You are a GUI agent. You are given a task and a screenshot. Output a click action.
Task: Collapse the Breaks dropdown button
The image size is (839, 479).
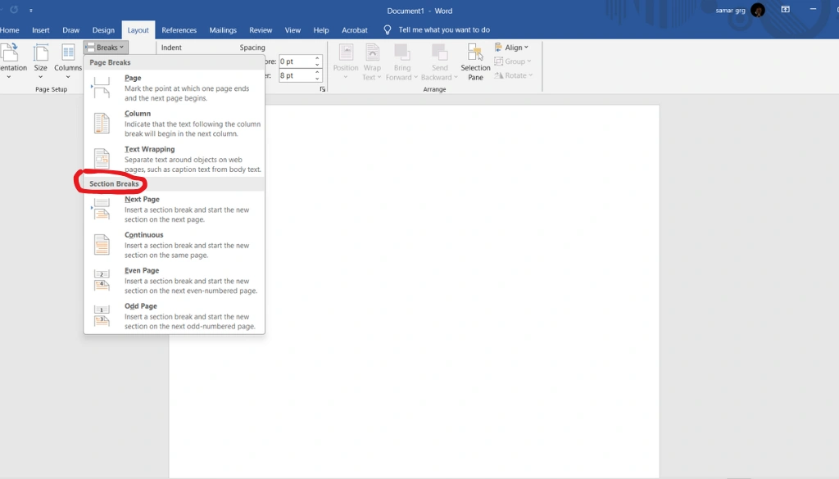coord(106,47)
